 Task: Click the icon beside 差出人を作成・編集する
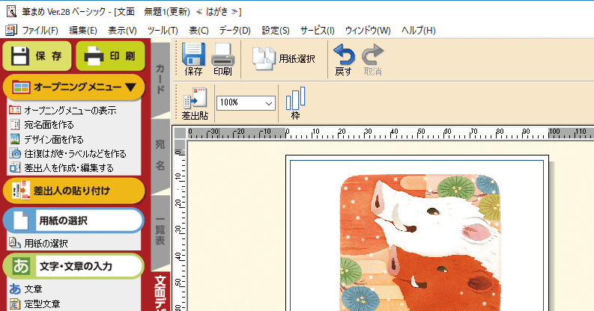tap(15, 167)
